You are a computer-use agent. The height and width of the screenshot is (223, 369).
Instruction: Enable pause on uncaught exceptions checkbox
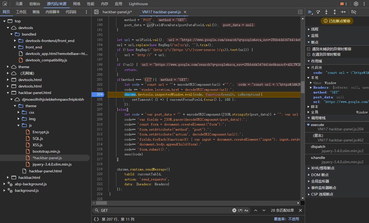pyautogui.click(x=309, y=49)
